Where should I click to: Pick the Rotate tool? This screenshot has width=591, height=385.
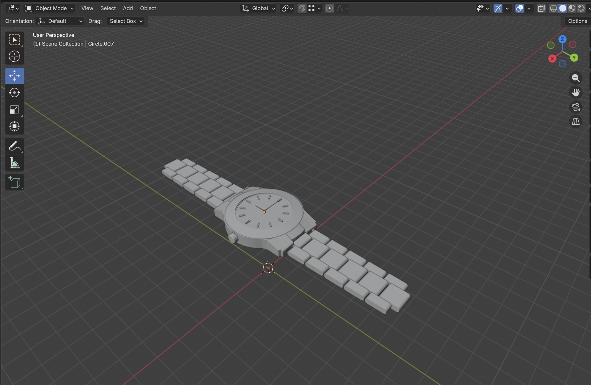tap(14, 92)
